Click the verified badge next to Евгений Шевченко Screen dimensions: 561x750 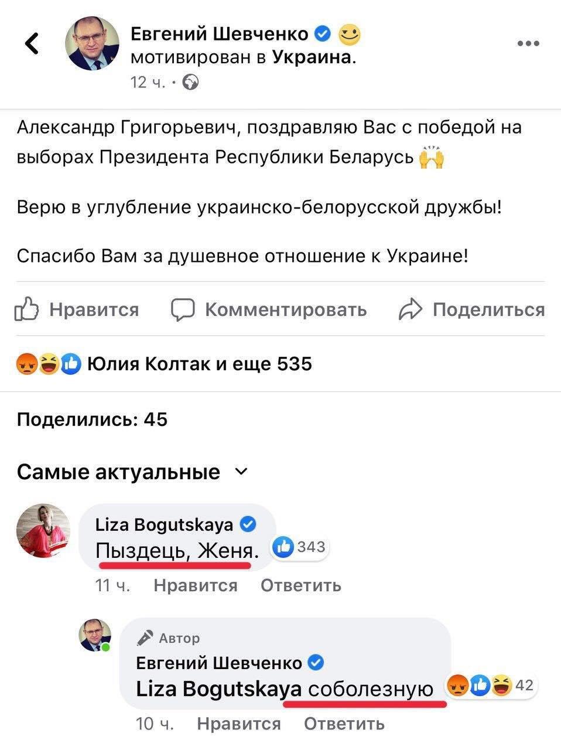(323, 34)
